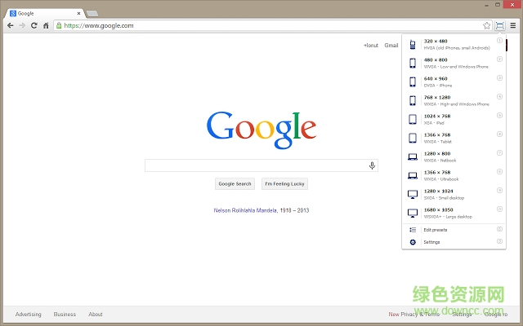Go back using the browser back arrow
Viewport: 523px width, 326px height.
[x=11, y=25]
